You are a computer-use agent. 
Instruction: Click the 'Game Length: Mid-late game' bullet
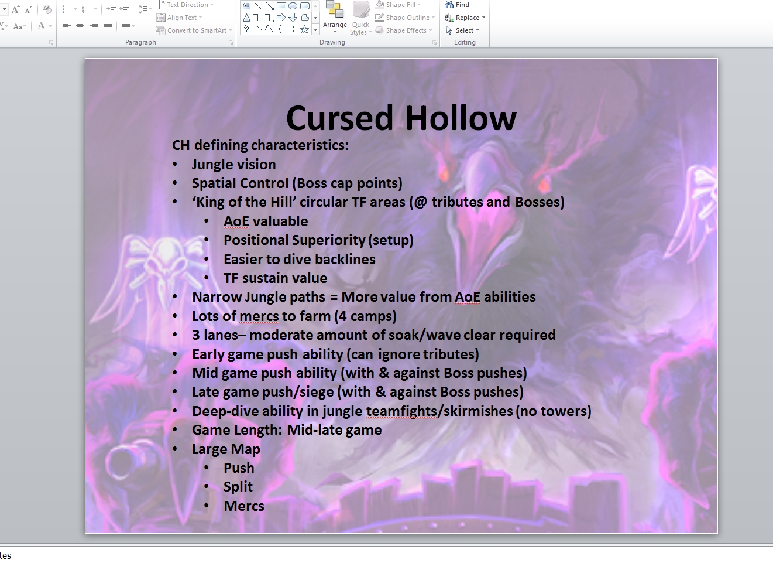tap(287, 430)
